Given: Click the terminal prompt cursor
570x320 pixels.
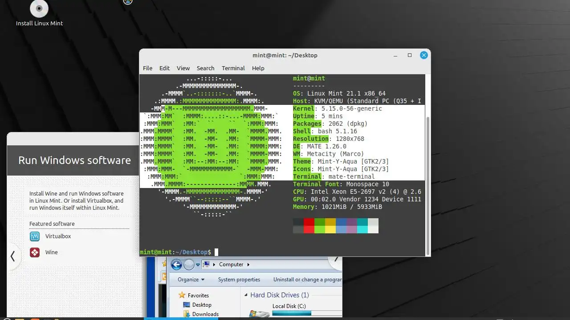Looking at the screenshot, I should [x=216, y=252].
